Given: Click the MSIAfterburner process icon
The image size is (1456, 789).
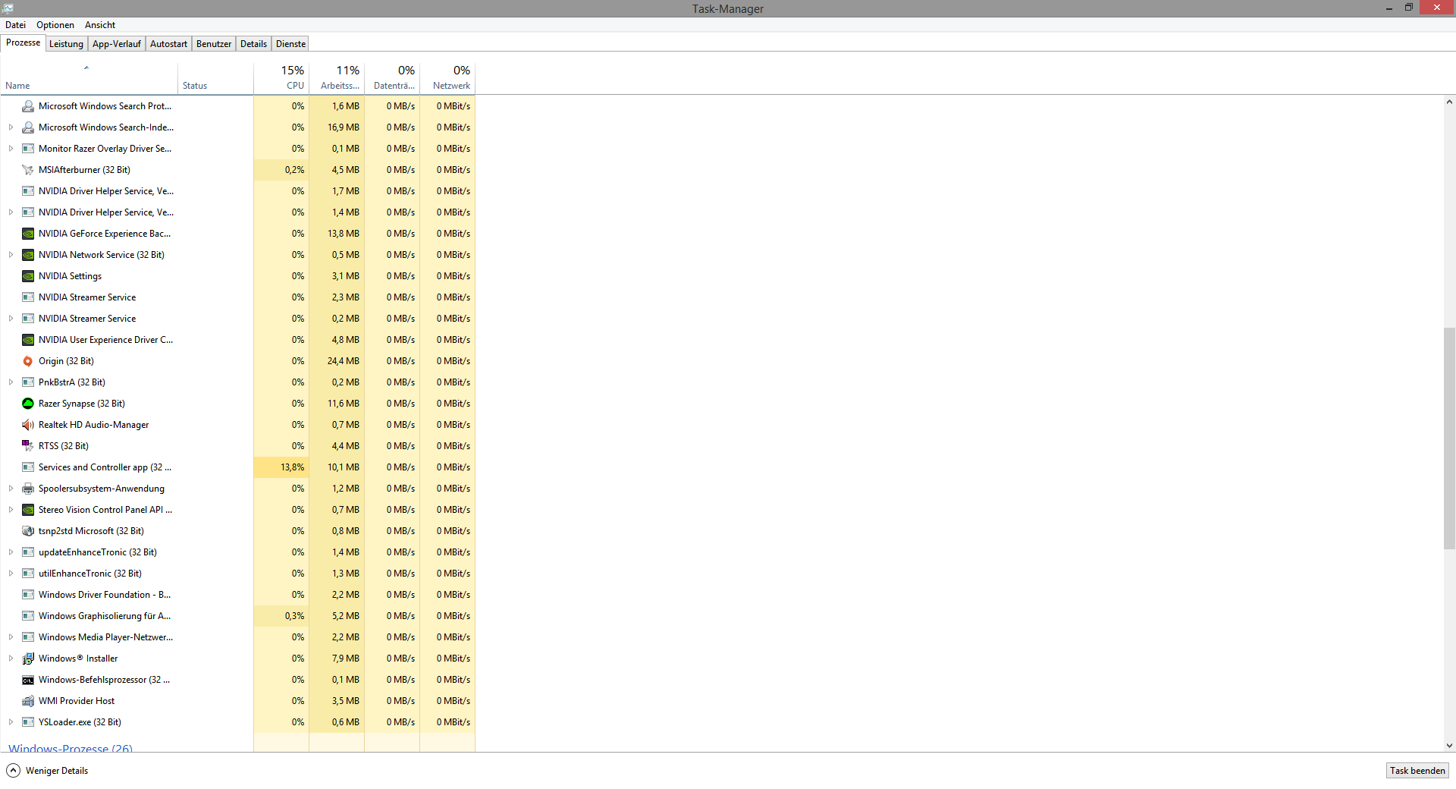Looking at the screenshot, I should 28,170.
